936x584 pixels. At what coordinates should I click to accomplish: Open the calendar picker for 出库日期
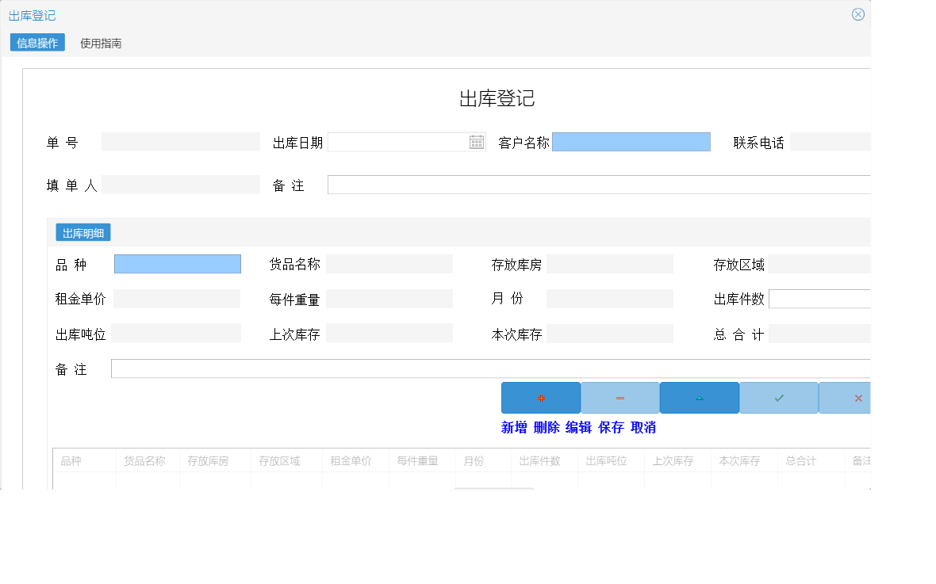pyautogui.click(x=476, y=141)
